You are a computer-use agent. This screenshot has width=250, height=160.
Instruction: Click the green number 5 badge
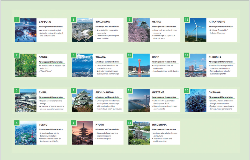pos(74,20)
